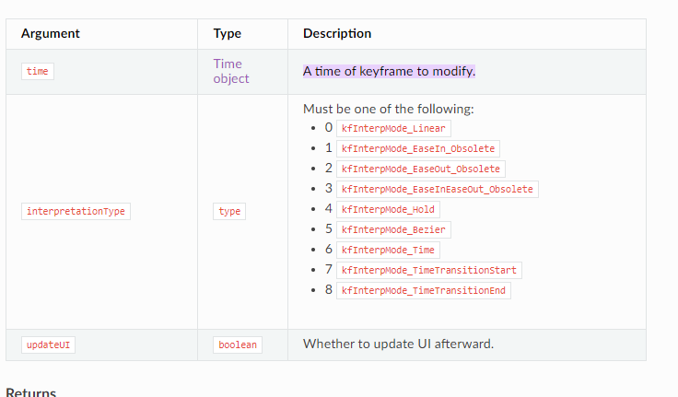Click the Returns section heading
Image resolution: width=678 pixels, height=397 pixels.
[x=31, y=392]
